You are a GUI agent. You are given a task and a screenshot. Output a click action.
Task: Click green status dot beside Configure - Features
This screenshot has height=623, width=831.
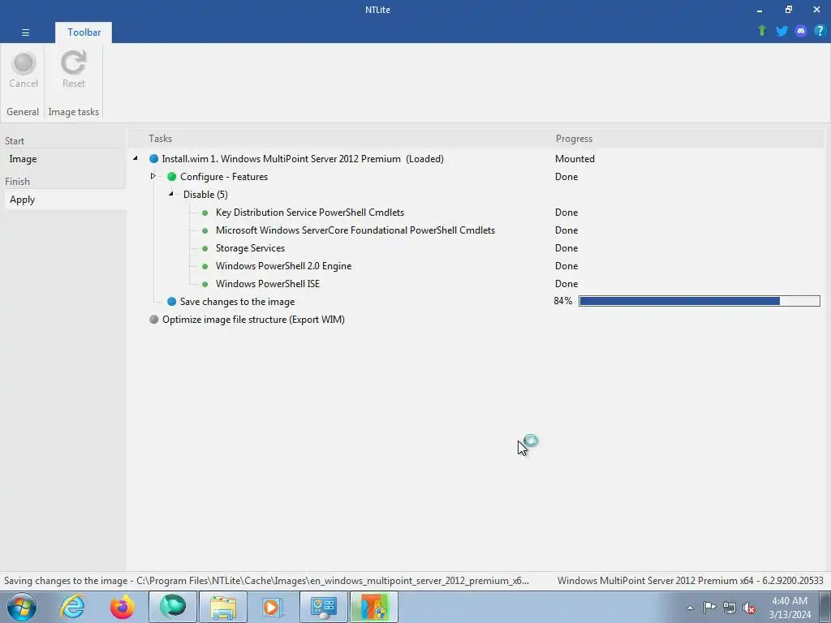click(x=172, y=177)
